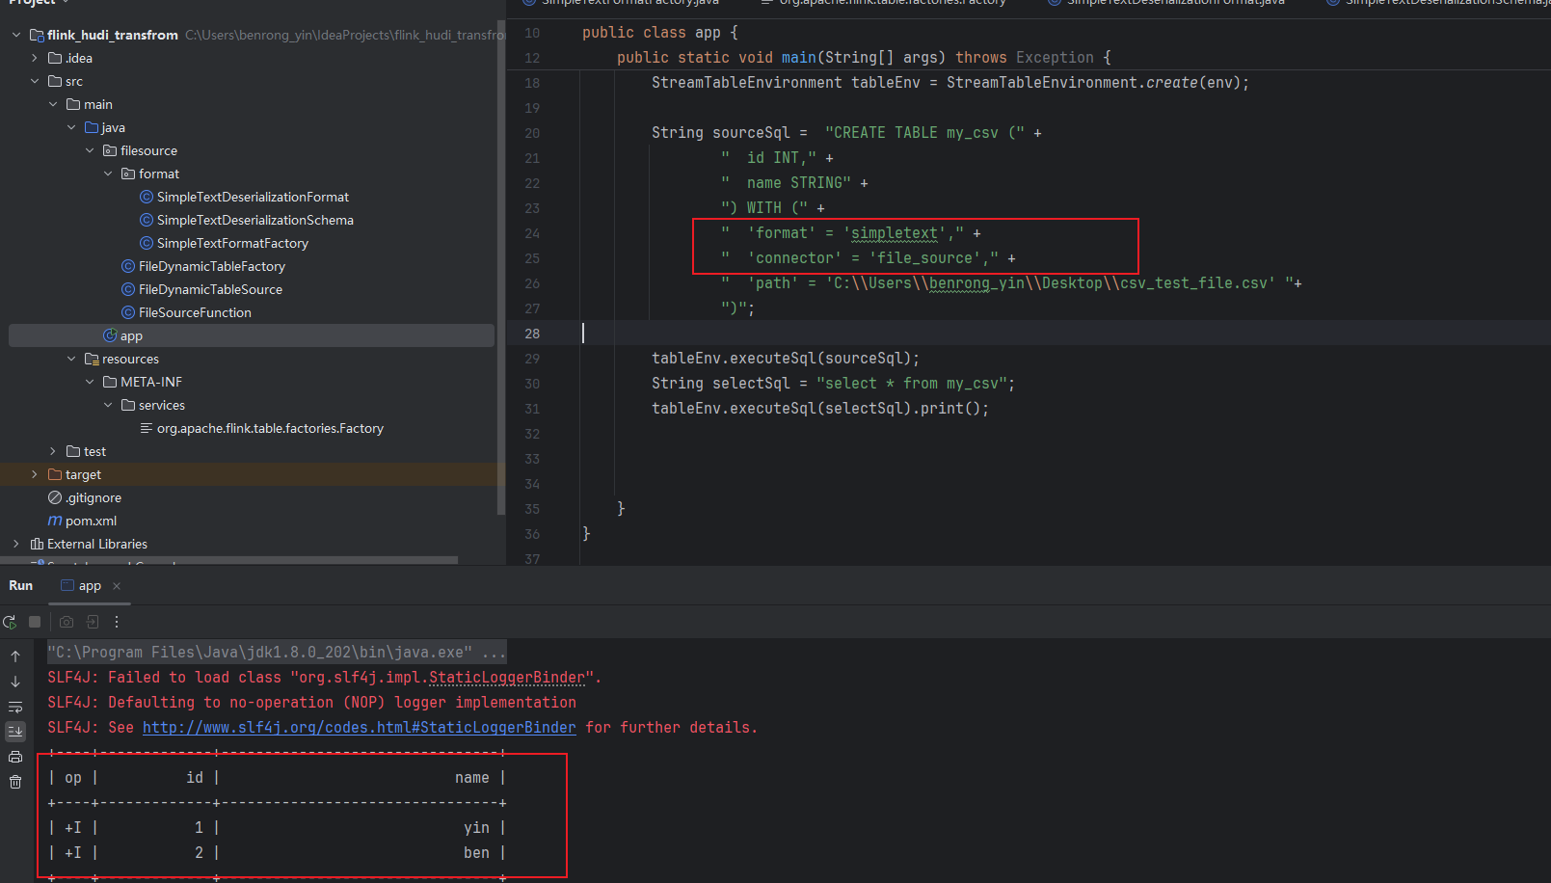
Task: Navigate up the stack trace in console
Action: coord(15,656)
